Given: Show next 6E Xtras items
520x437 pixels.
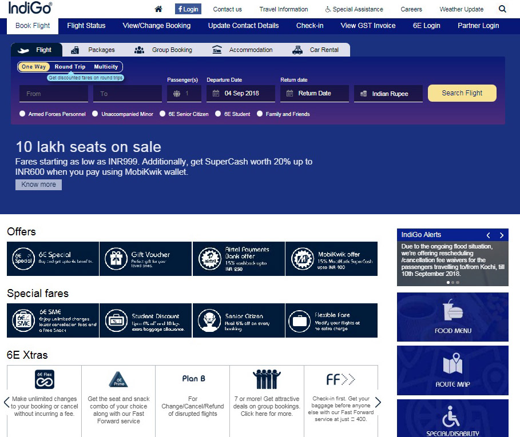Looking at the screenshot, I should pyautogui.click(x=378, y=402).
